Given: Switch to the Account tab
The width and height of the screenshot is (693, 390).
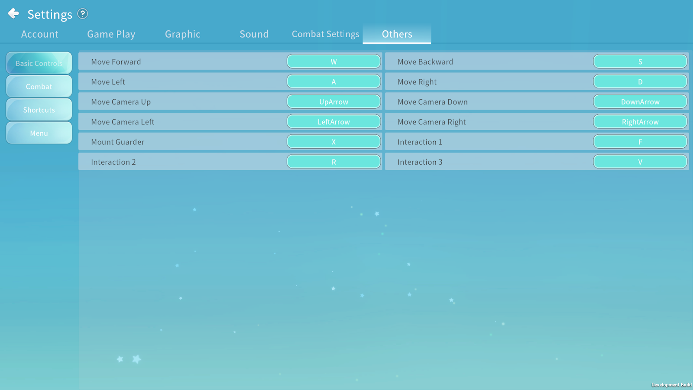Looking at the screenshot, I should 39,34.
